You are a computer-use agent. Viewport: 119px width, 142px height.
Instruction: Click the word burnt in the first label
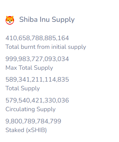(28, 47)
